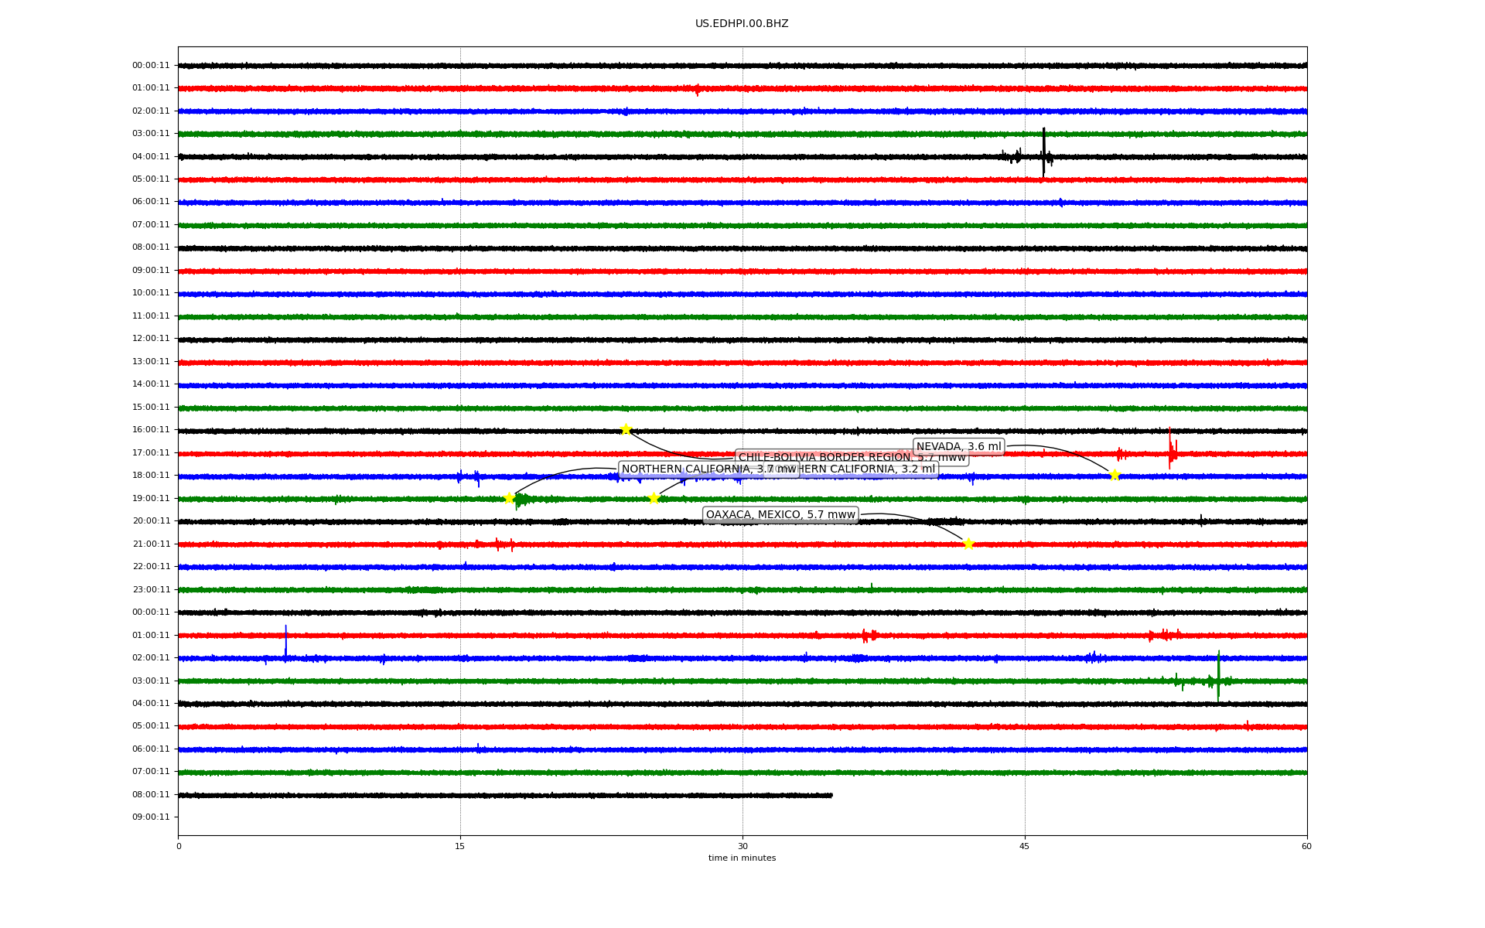1485x928 pixels.
Task: Click the "time in minutes" axis label
Action: point(742,858)
